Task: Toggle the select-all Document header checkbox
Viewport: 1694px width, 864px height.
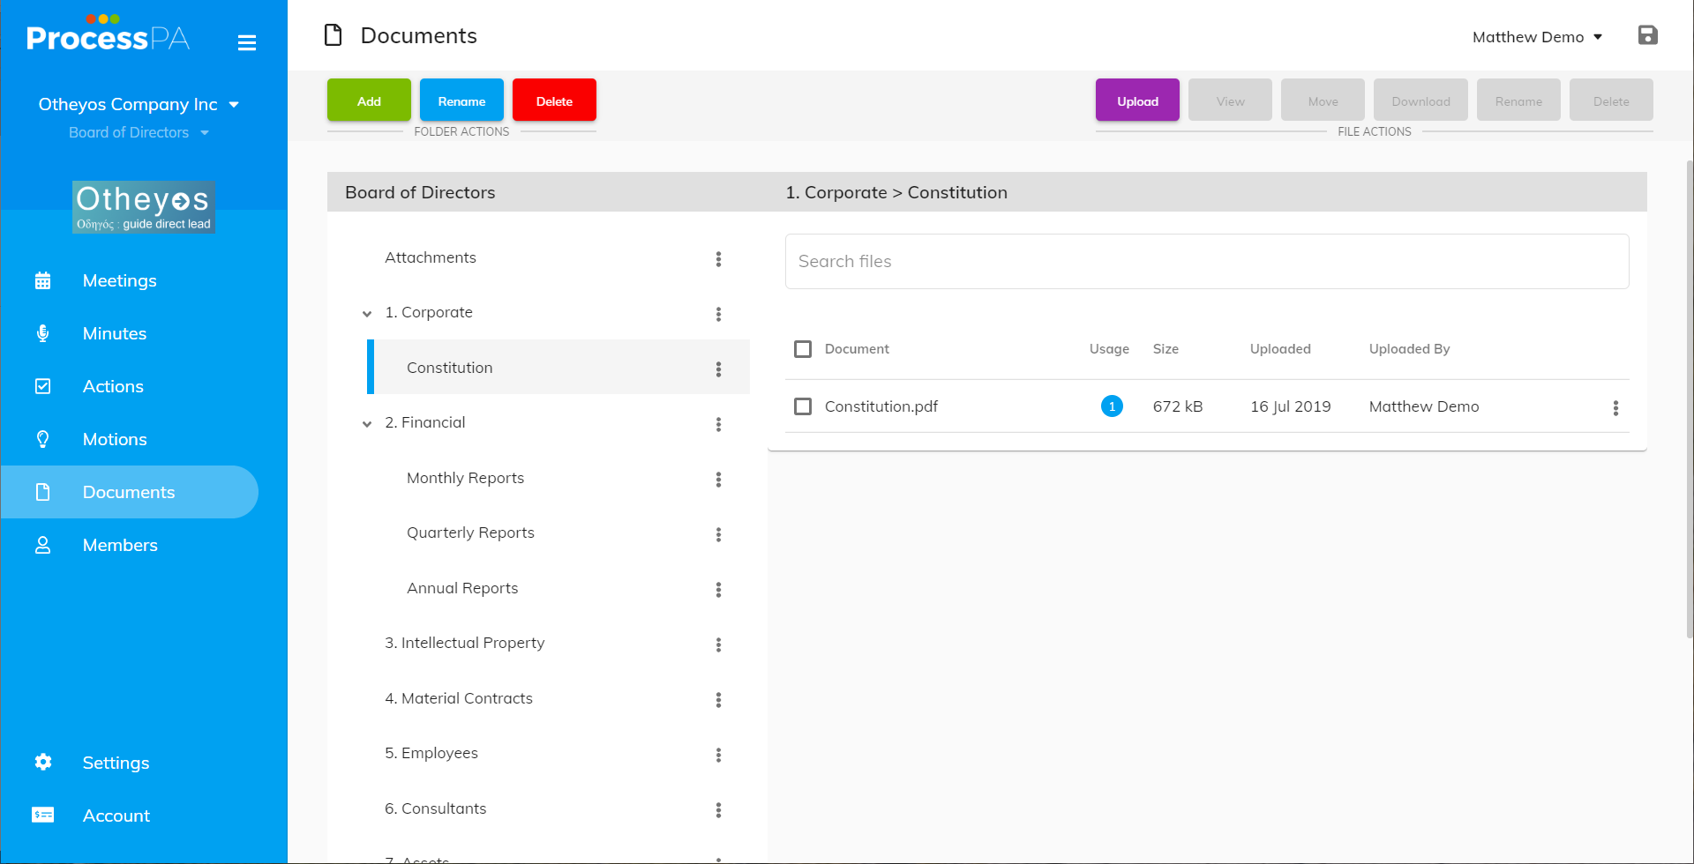Action: click(803, 349)
